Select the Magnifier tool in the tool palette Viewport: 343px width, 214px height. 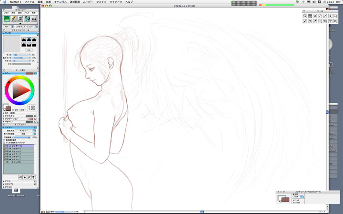(305, 16)
